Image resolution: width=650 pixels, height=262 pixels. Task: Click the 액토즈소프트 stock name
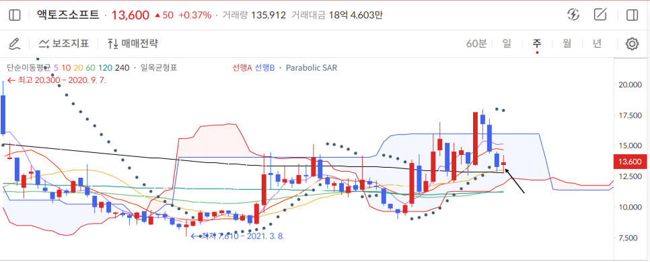68,15
